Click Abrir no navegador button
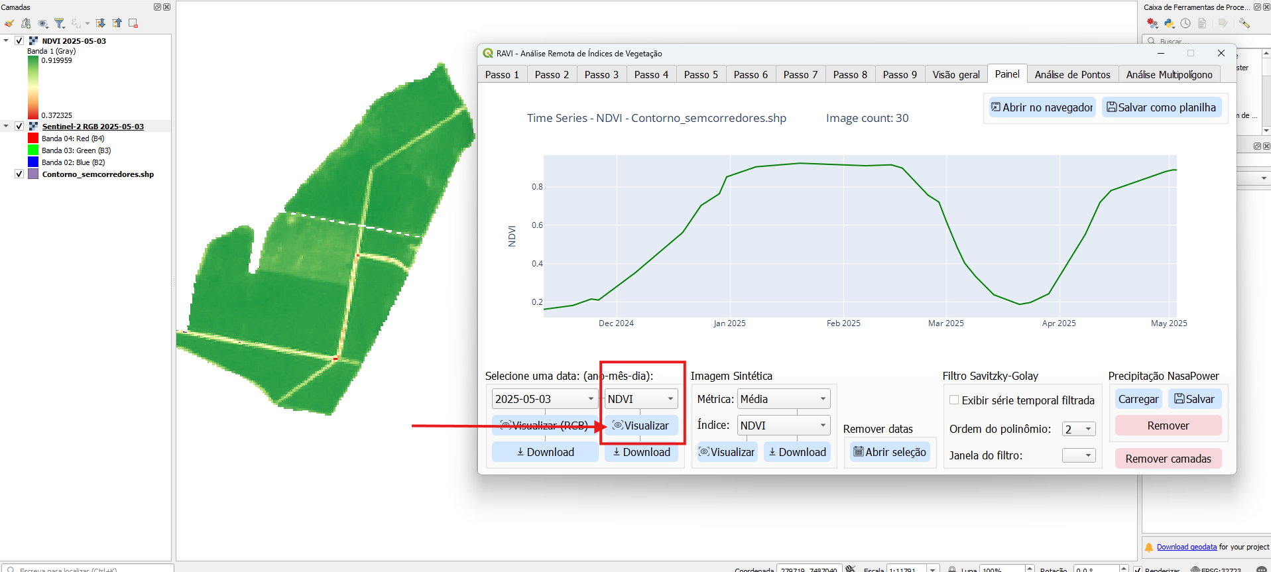1271x572 pixels. [x=1042, y=107]
